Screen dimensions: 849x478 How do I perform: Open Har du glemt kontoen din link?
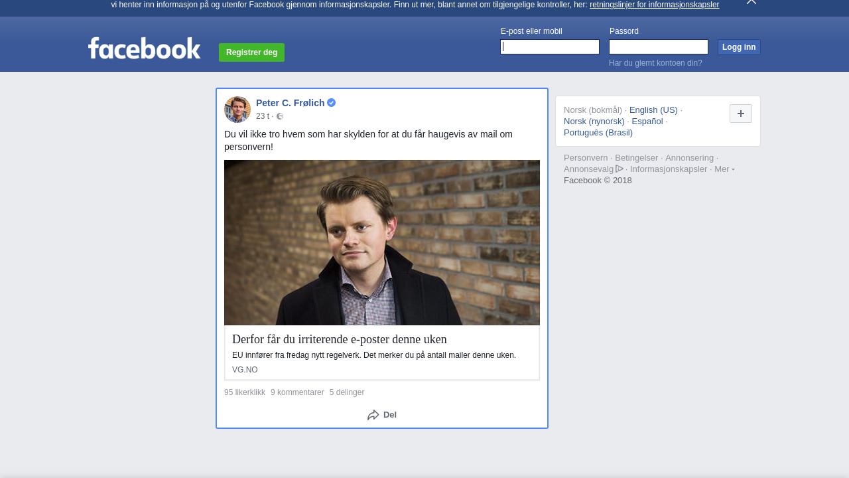pyautogui.click(x=655, y=63)
